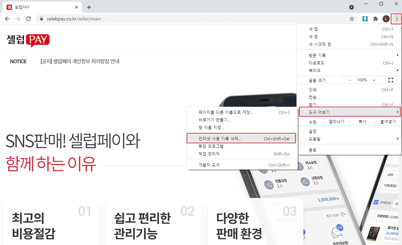Screen dimensions: 402x245
Task: Increase zoom with the plus button
Action: click(x=374, y=80)
